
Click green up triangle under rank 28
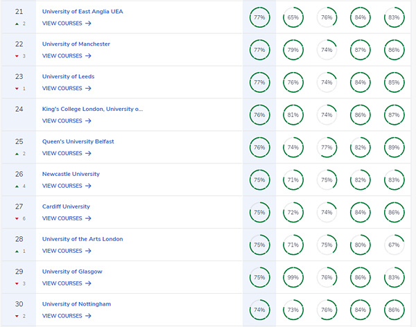(17, 251)
